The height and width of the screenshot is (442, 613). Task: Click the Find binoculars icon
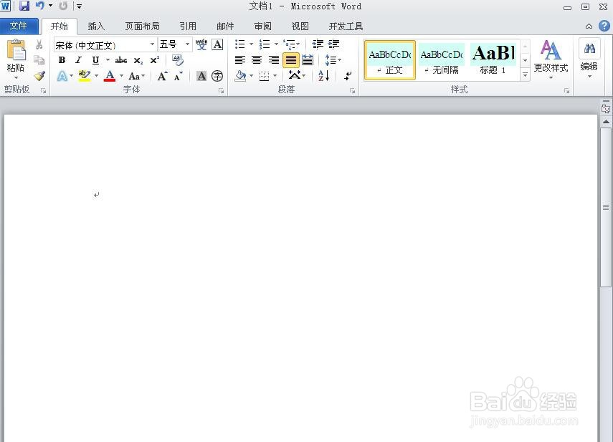click(x=589, y=49)
